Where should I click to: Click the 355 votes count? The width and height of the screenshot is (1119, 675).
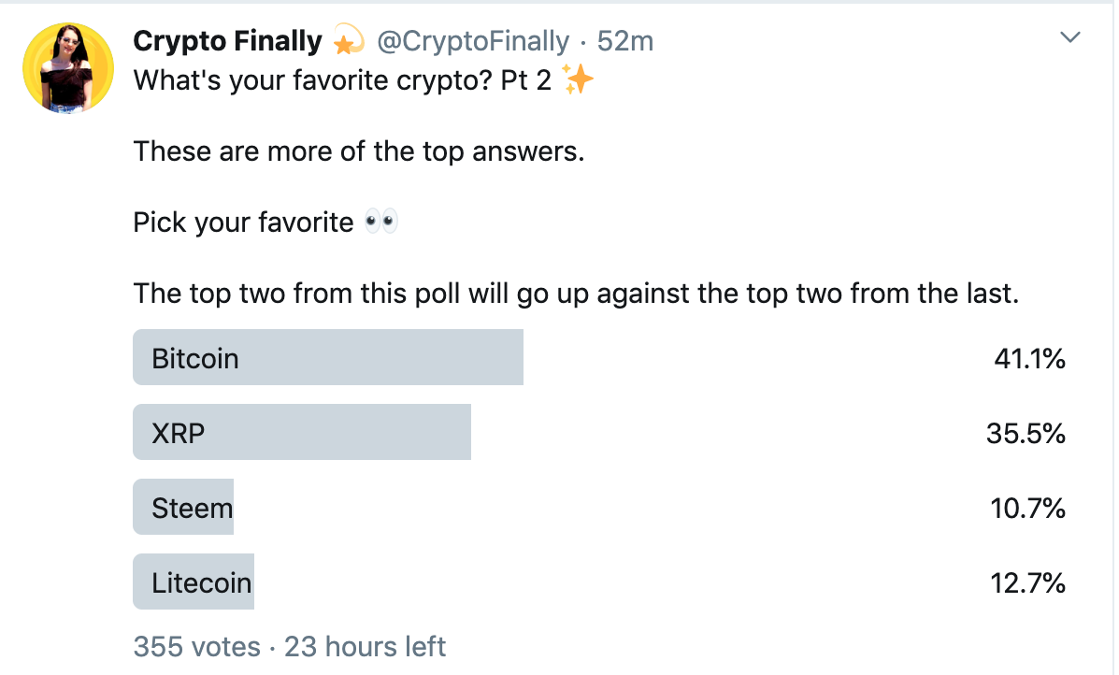click(x=197, y=646)
